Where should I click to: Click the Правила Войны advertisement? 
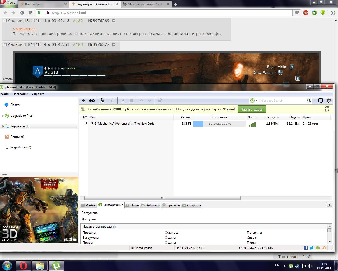[39, 209]
